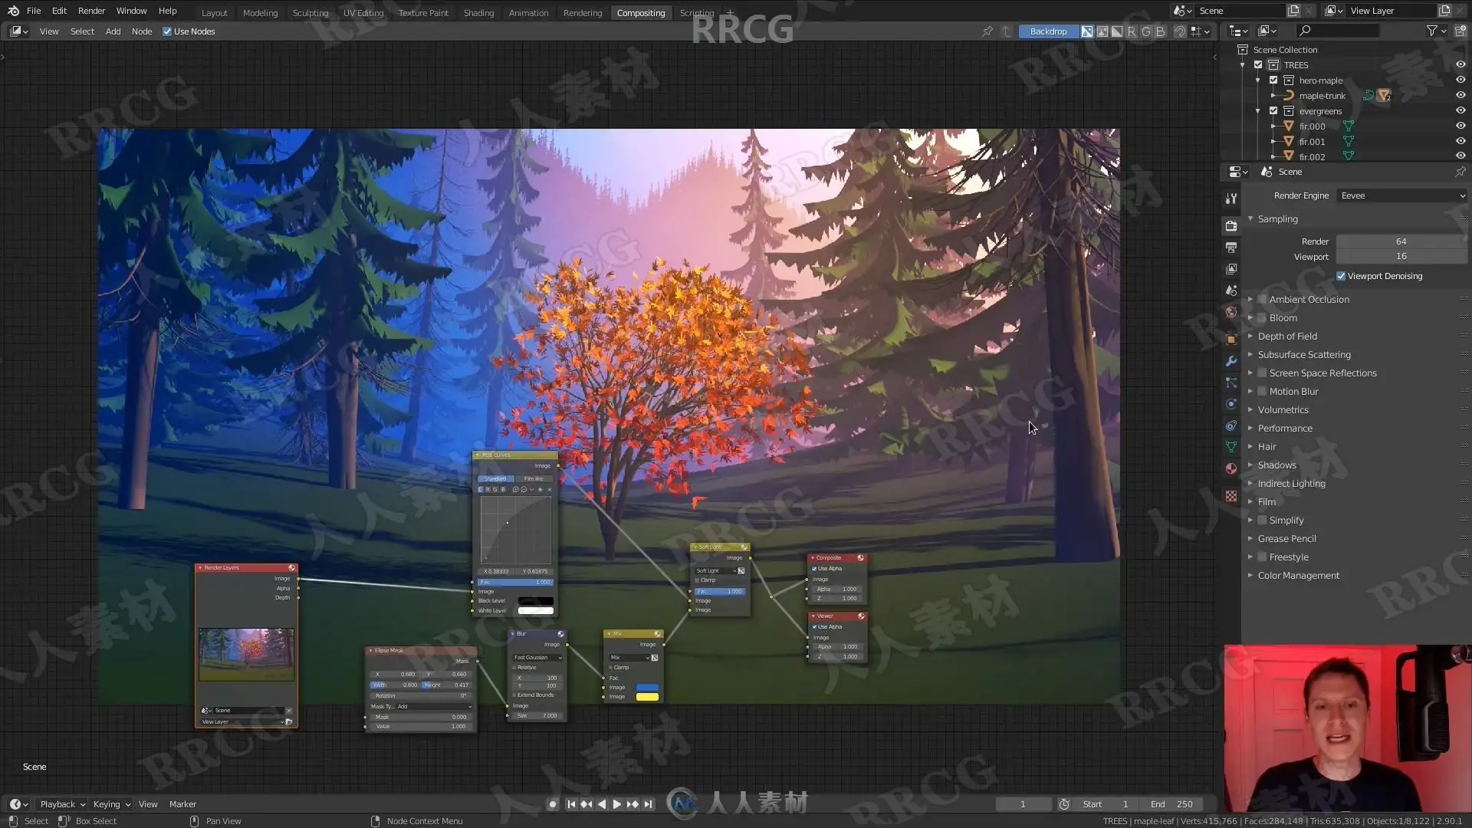Hide the hero-maple collection
Screen dimensions: 1472x828
(x=1460, y=80)
